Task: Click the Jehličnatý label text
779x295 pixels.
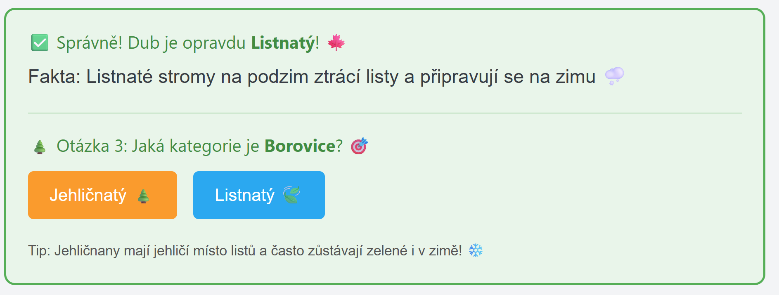Action: pyautogui.click(x=88, y=195)
